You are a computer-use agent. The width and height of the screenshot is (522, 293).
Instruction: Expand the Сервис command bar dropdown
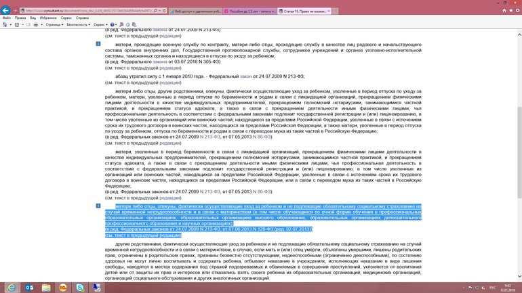[x=100, y=24]
